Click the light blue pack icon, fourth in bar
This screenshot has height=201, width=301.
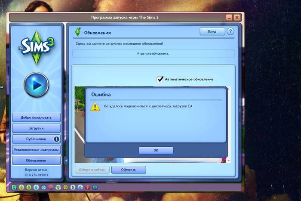coord(36,187)
